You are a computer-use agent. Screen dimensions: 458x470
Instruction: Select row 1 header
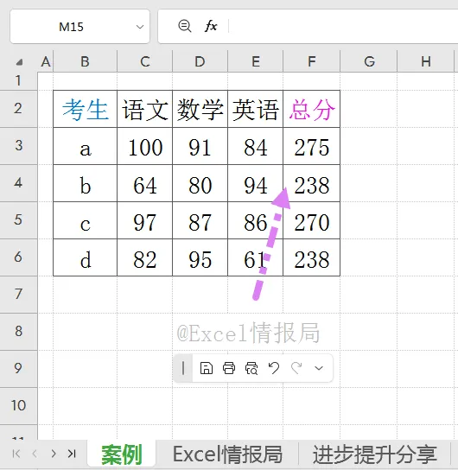click(19, 81)
